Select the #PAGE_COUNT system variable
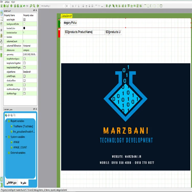Image resolution: width=192 pixels, height=192 pixels. (x=20, y=147)
